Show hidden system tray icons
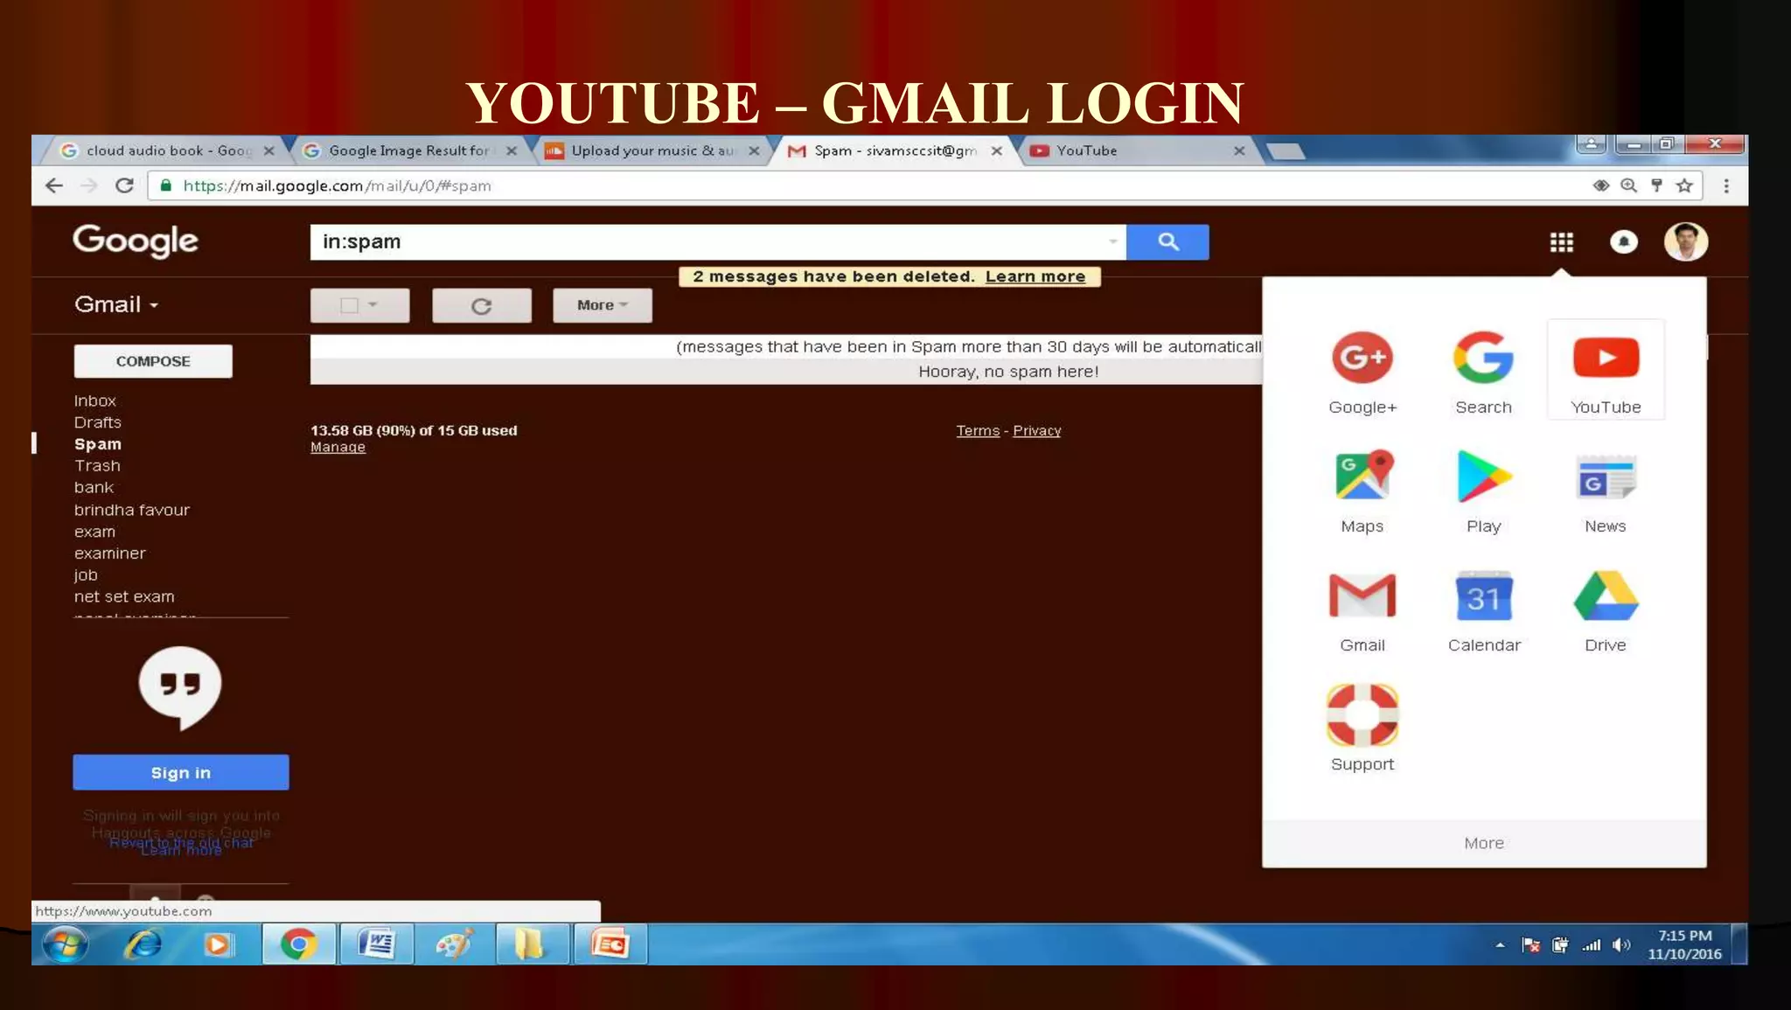Image resolution: width=1791 pixels, height=1010 pixels. [1500, 945]
